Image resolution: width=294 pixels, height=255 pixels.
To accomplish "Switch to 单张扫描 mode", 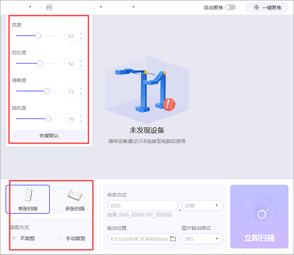I will click(28, 199).
